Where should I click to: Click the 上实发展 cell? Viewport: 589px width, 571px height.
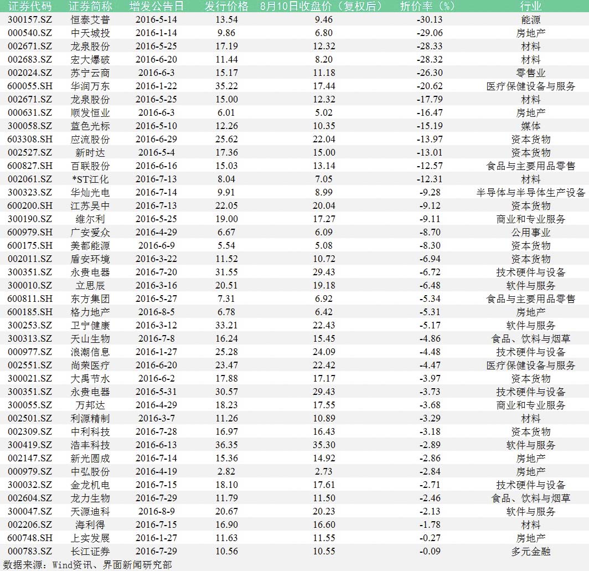[90, 538]
